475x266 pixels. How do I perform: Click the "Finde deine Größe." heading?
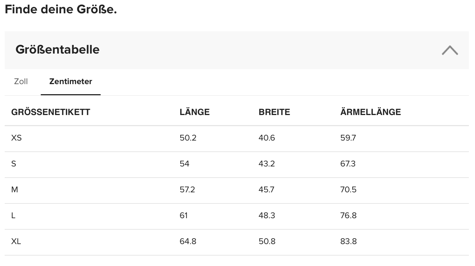(61, 10)
